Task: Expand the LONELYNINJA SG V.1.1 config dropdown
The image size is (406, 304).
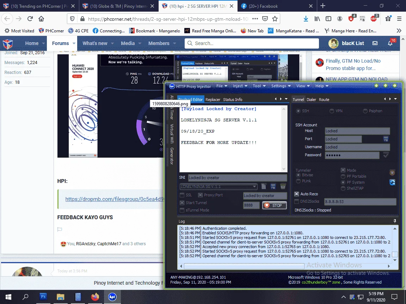Action: 254,186
